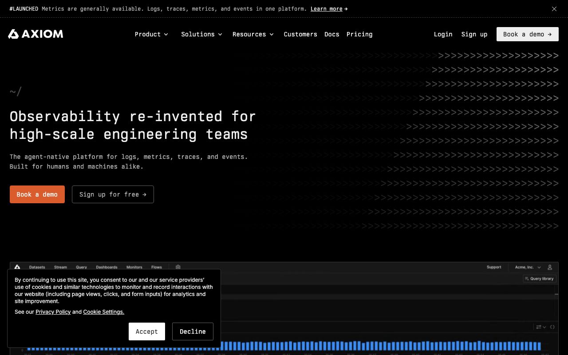Expand the Resources dropdown
568x355 pixels.
(253, 34)
